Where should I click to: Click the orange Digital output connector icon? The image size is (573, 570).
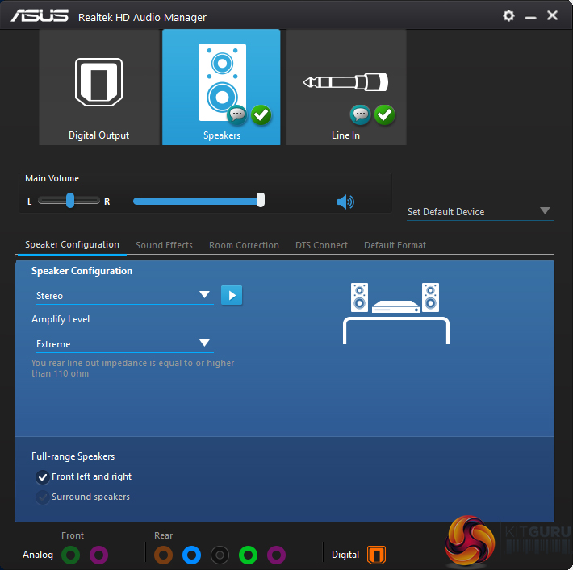click(376, 555)
